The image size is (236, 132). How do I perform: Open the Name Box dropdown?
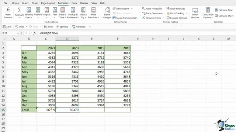tap(18, 33)
